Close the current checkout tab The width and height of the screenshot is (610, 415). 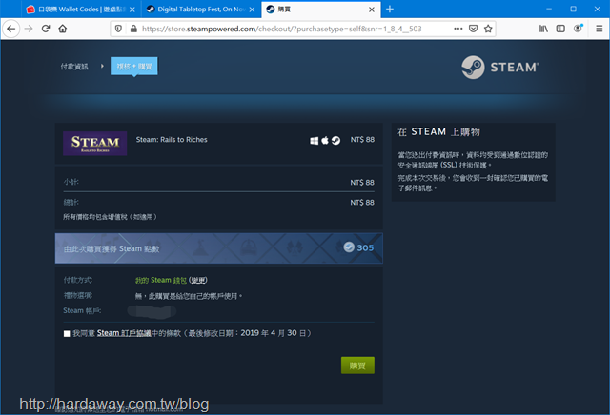click(x=372, y=10)
